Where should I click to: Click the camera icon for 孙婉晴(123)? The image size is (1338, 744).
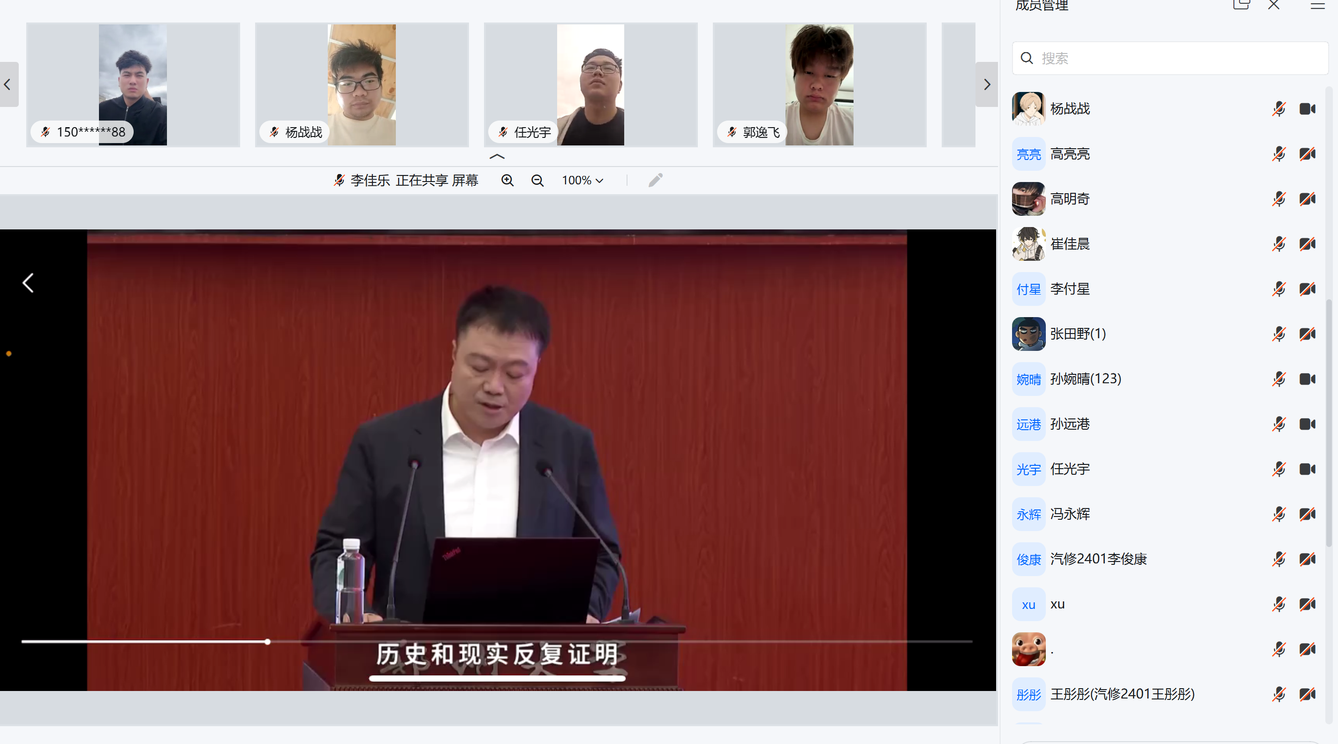pyautogui.click(x=1308, y=379)
